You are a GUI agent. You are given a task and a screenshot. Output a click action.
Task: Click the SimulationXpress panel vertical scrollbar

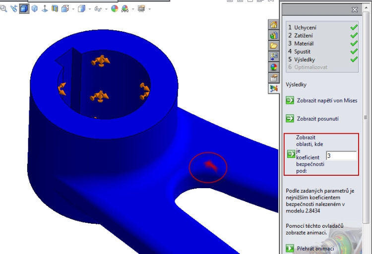(366, 117)
